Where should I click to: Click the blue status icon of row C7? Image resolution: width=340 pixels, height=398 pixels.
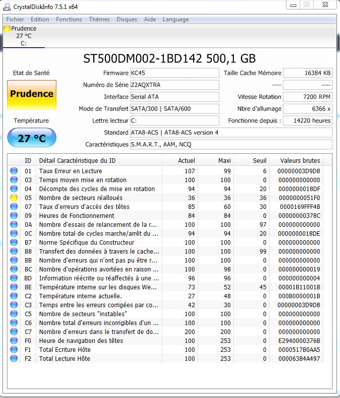(14, 332)
